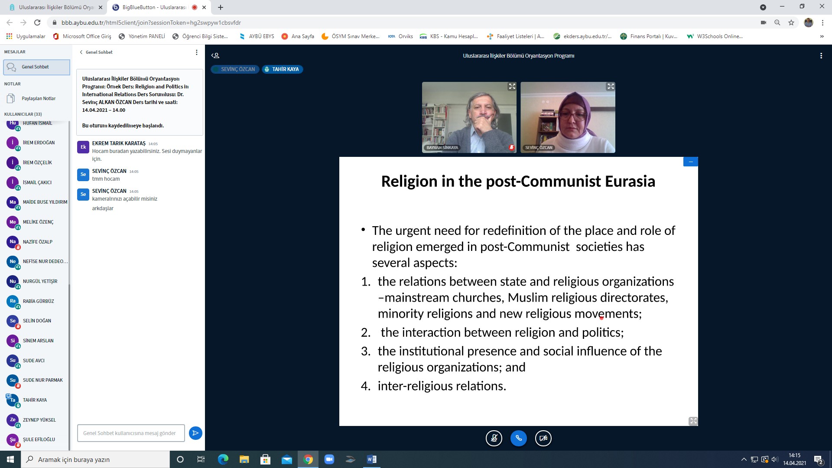This screenshot has height=468, width=832.
Task: Hide the user list panel
Action: point(215,55)
